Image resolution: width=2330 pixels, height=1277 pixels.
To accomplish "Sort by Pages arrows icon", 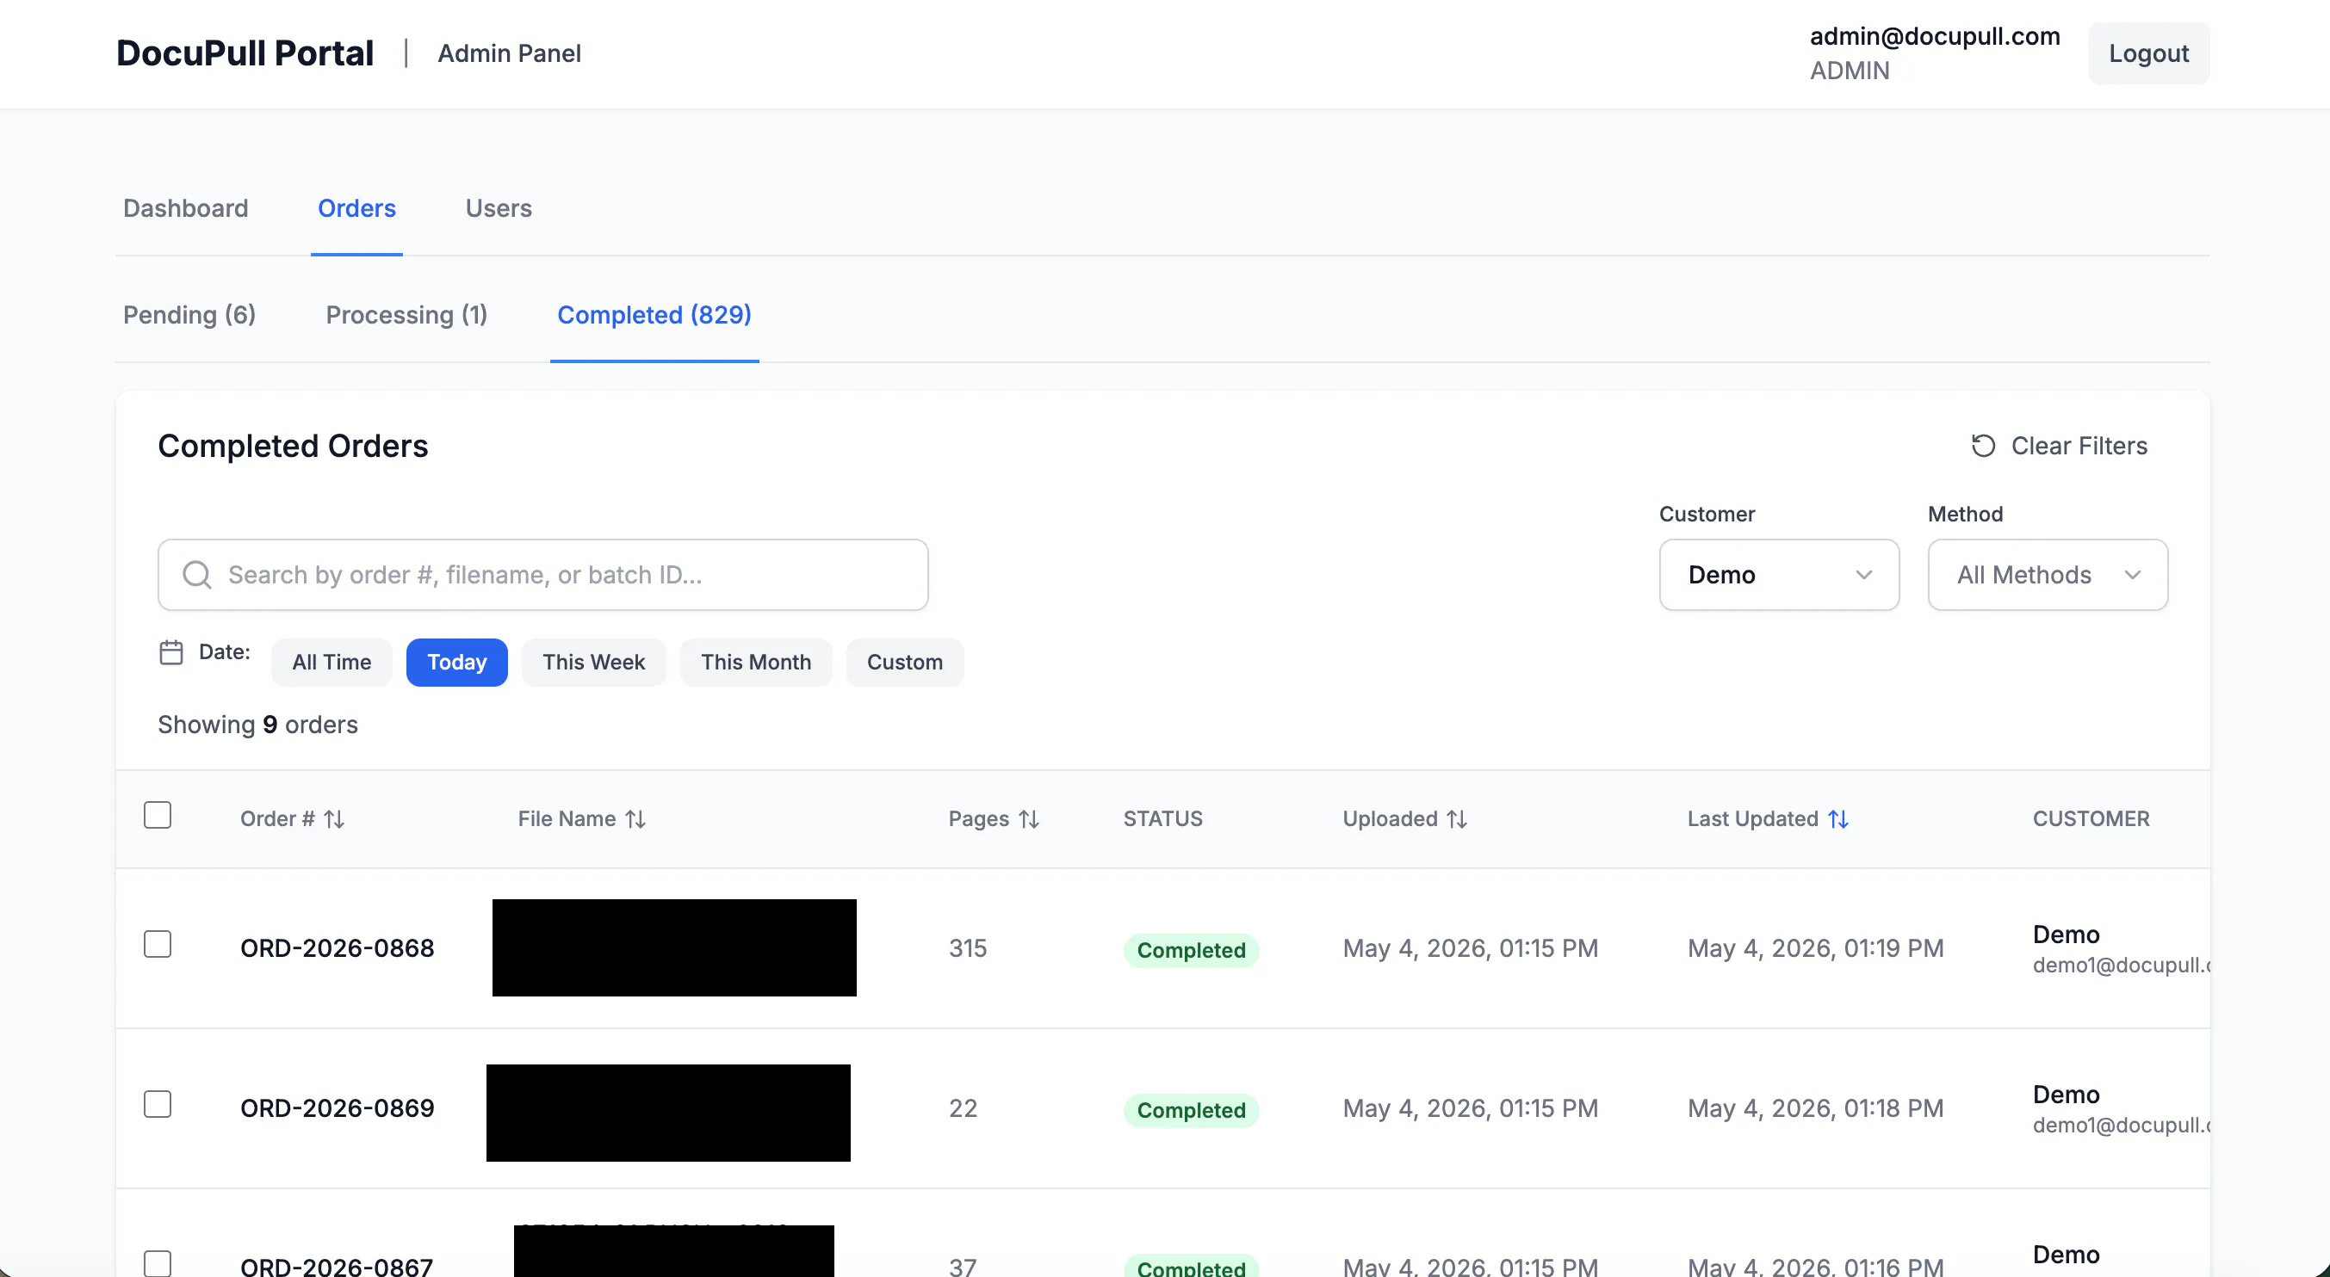I will pyautogui.click(x=1028, y=819).
